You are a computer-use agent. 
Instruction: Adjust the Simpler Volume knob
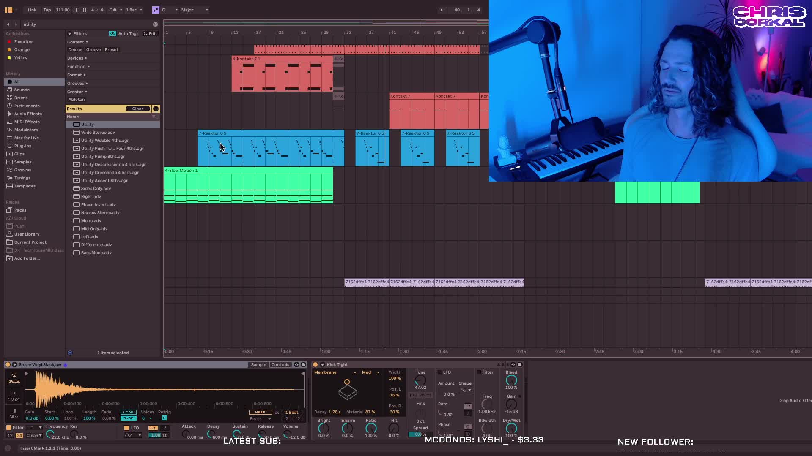[287, 433]
